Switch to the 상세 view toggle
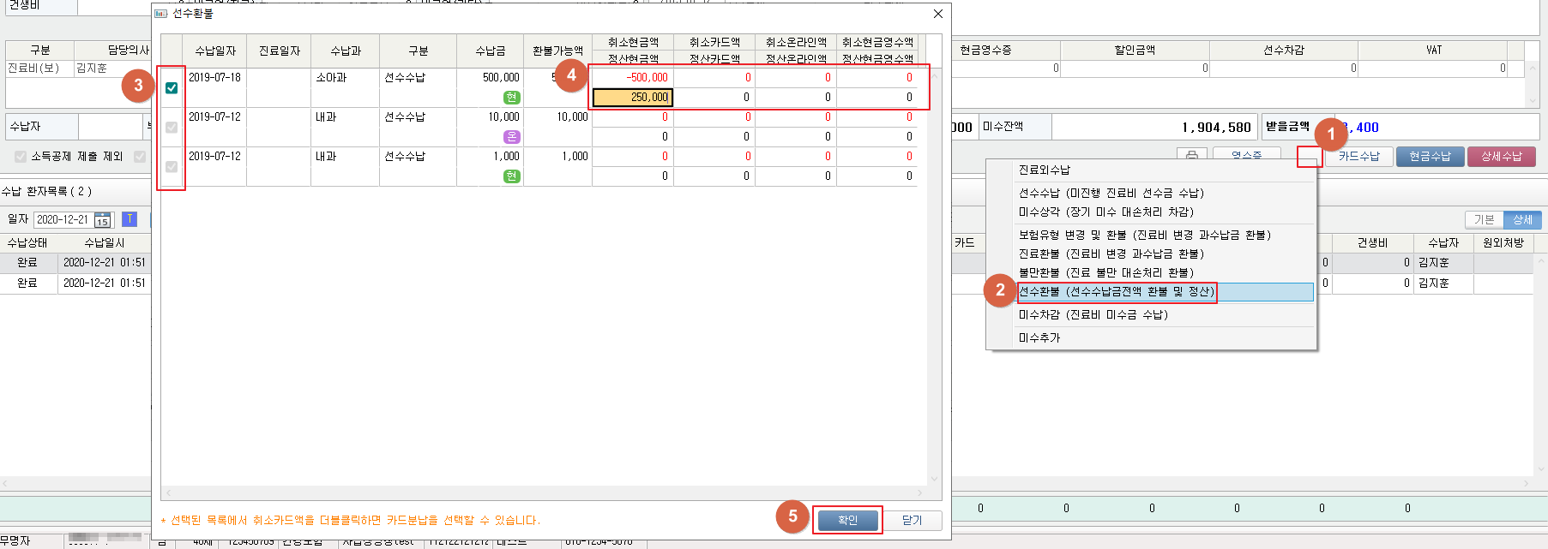This screenshot has height=549, width=1548. (x=1522, y=220)
